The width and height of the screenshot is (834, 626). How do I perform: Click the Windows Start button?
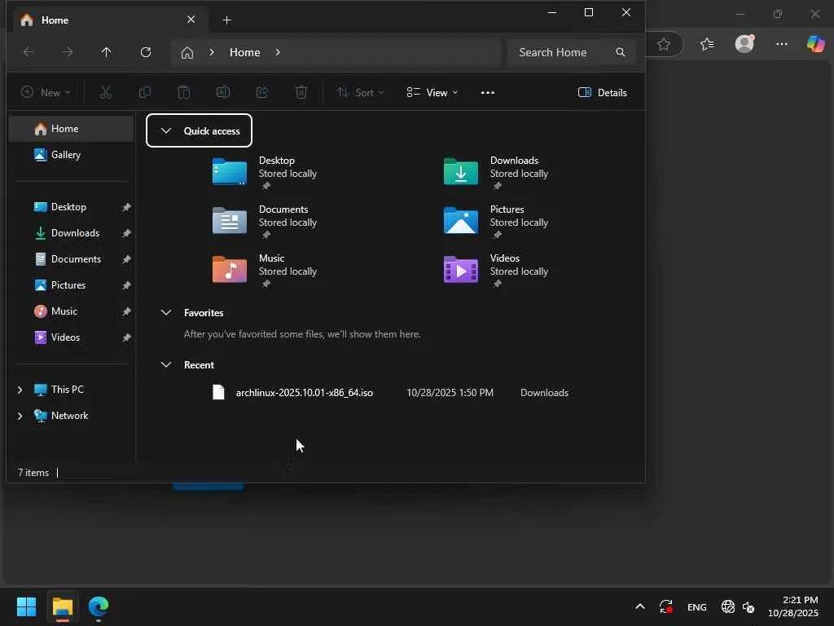click(26, 606)
